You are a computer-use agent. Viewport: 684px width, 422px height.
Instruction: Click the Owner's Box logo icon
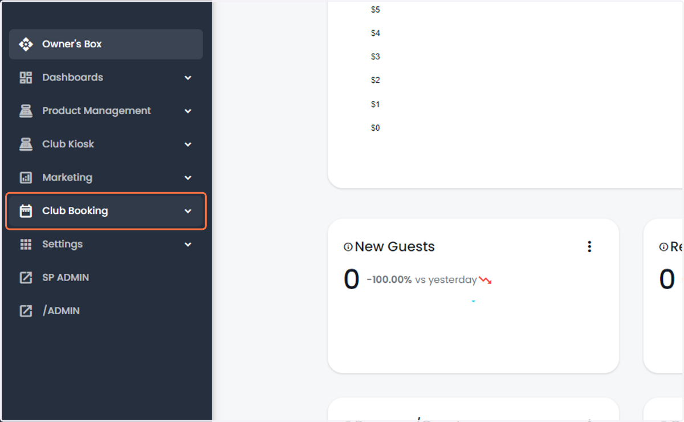[x=26, y=44]
